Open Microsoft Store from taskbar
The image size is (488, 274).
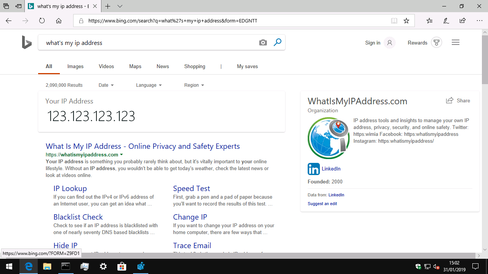pos(122,266)
